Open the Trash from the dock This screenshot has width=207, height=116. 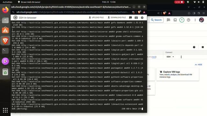[x=5, y=72]
